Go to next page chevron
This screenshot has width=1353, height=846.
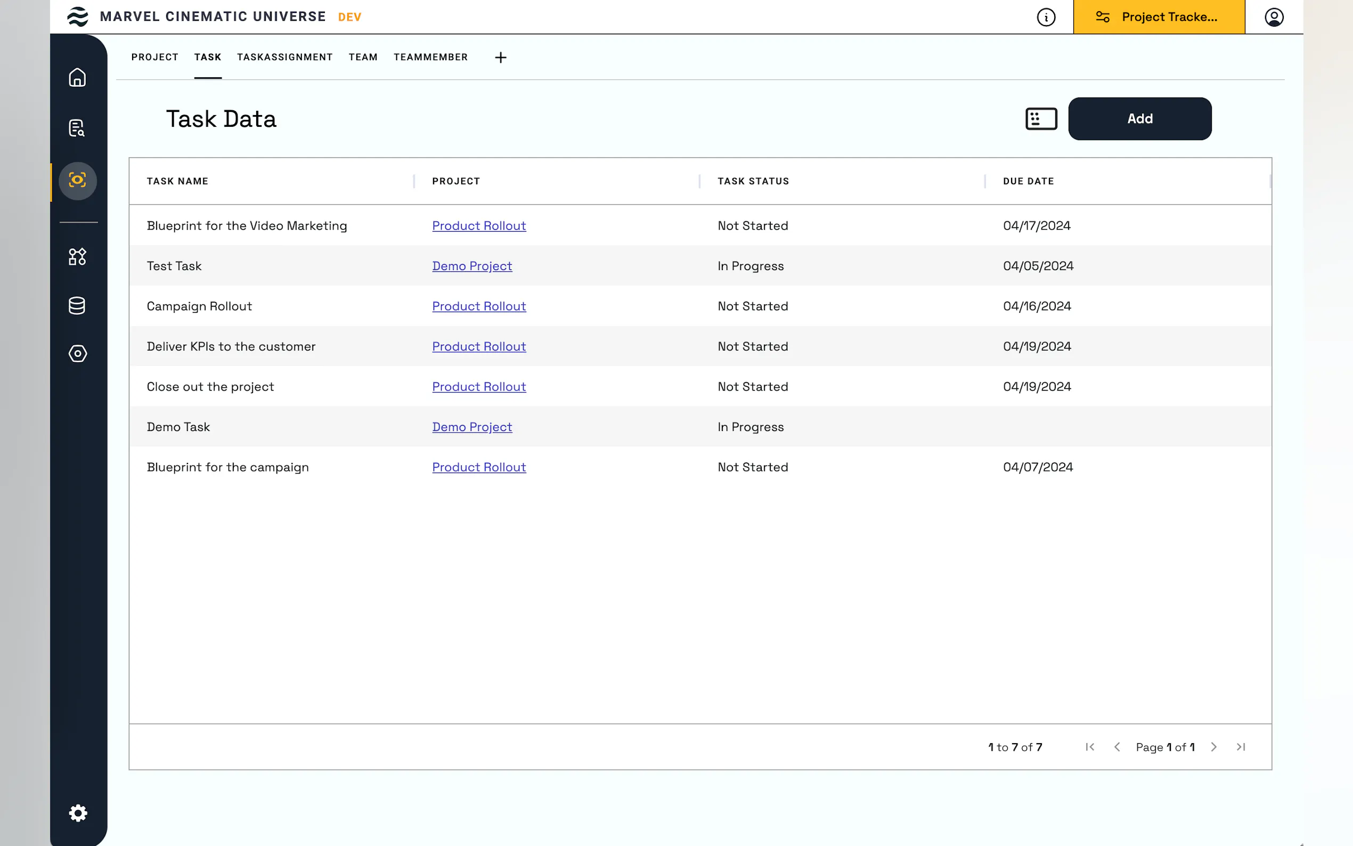tap(1213, 747)
